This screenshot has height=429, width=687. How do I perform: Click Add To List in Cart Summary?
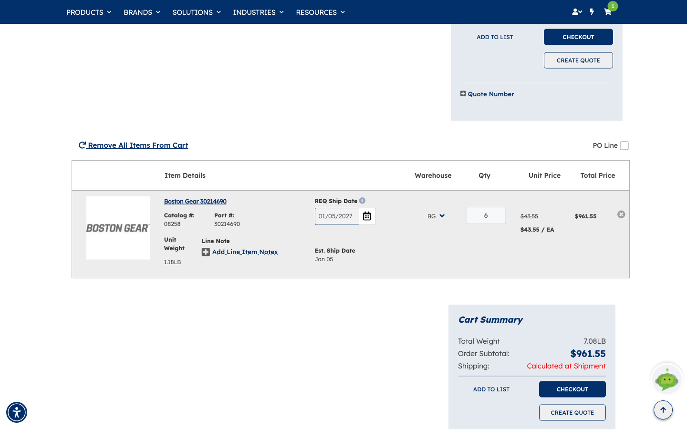point(491,389)
